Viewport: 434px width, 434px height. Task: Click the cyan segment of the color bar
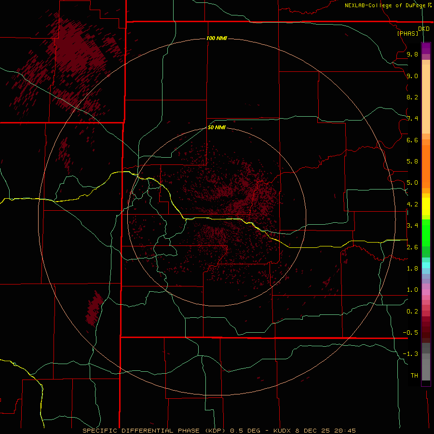pyautogui.click(x=426, y=265)
